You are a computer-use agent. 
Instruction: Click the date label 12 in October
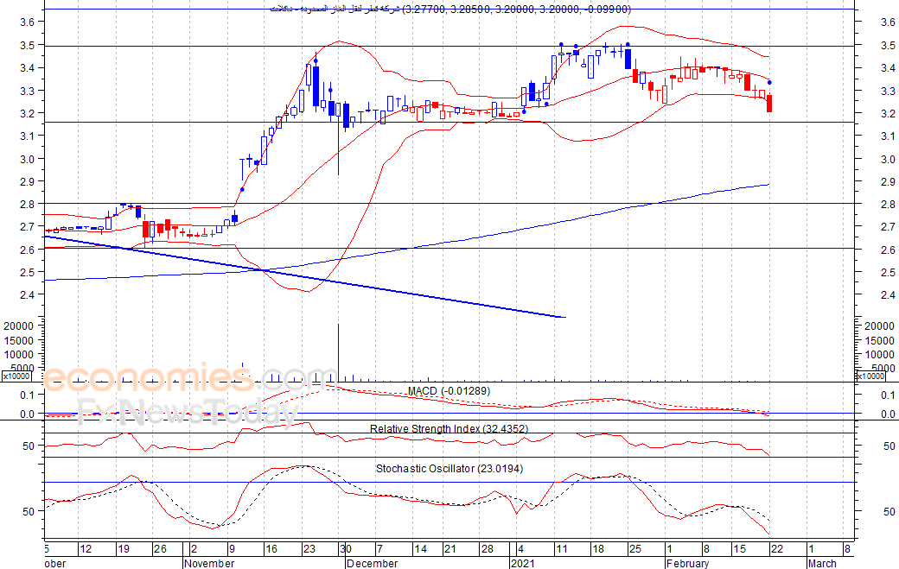click(86, 549)
